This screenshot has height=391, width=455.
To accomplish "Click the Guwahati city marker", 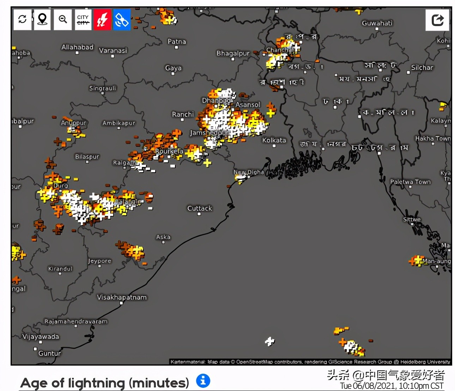I will tap(377, 28).
